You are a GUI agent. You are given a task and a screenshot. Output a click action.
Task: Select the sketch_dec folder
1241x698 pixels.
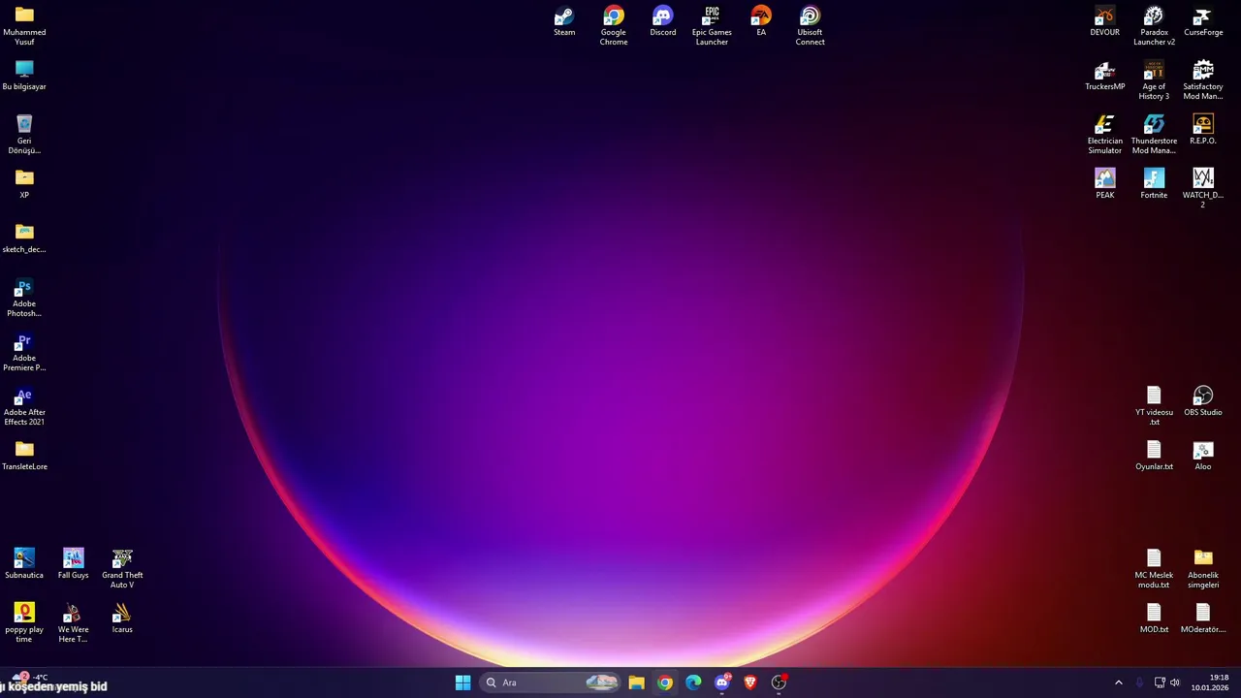tap(24, 238)
